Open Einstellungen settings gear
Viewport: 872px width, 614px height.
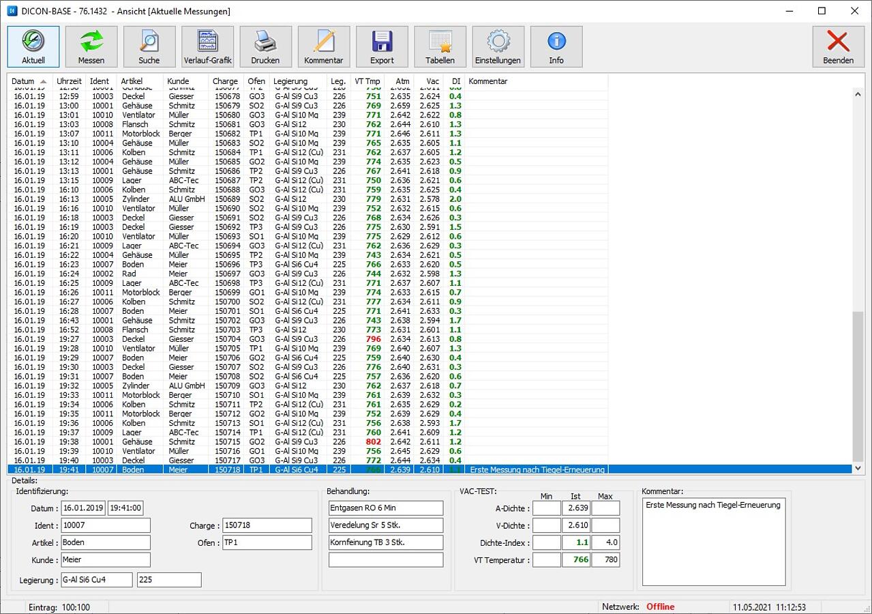pos(498,46)
